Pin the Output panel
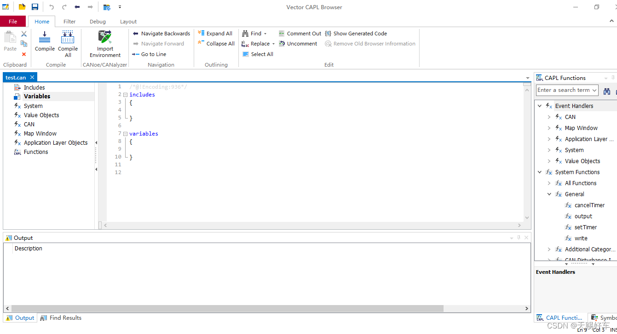This screenshot has width=617, height=334. point(519,238)
